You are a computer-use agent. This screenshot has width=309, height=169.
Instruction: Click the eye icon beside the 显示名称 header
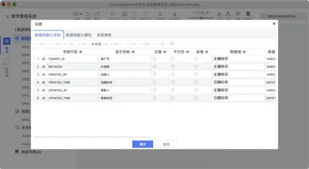point(133,52)
